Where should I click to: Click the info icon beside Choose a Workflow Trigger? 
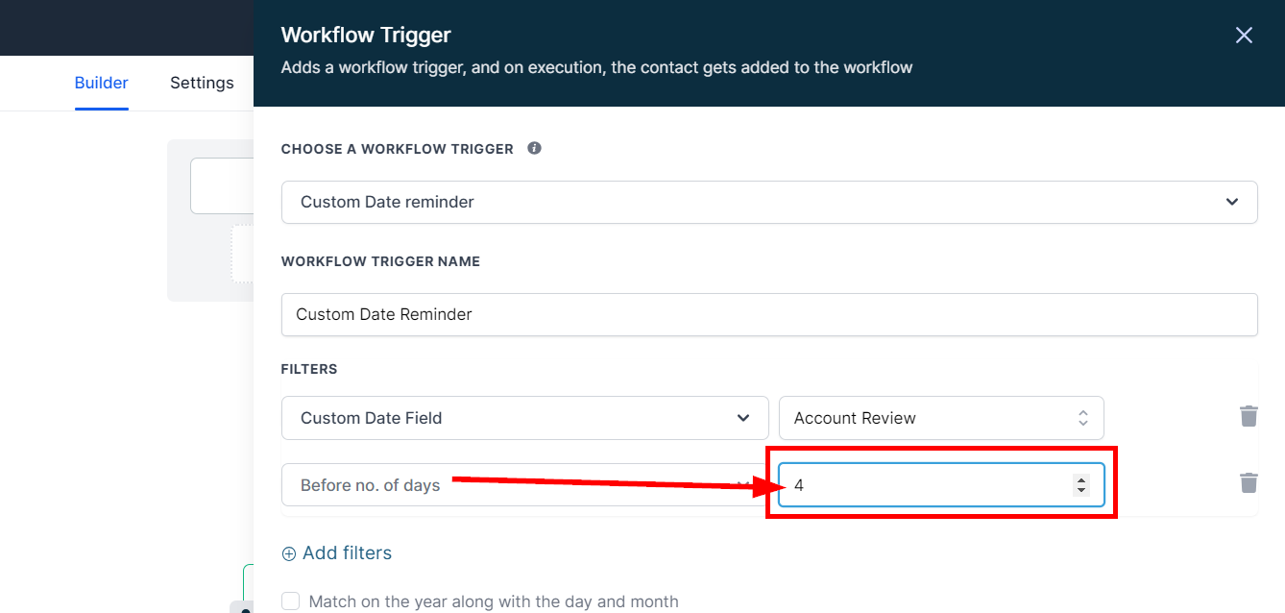535,149
